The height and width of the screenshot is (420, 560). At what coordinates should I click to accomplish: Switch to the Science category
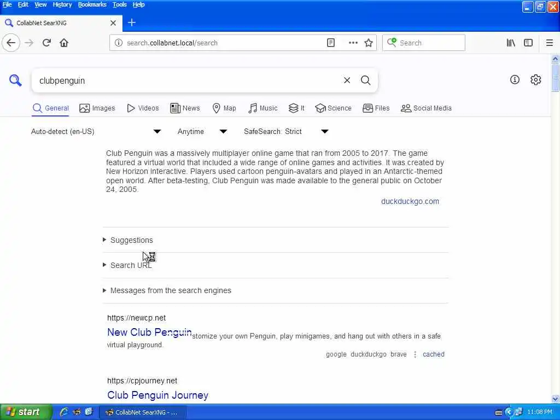[333, 108]
